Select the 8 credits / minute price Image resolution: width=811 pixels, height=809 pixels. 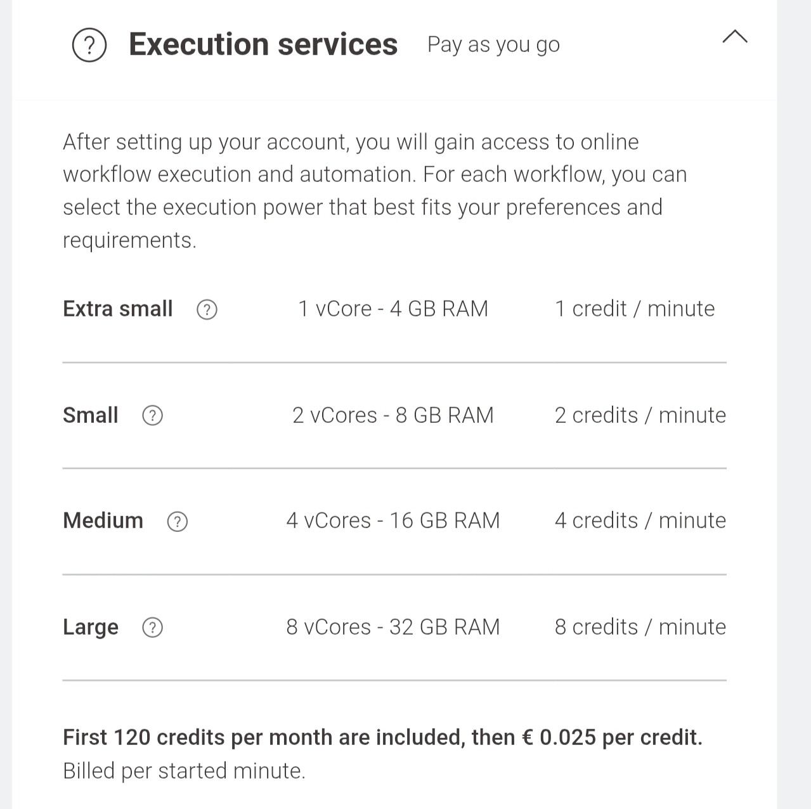[640, 627]
